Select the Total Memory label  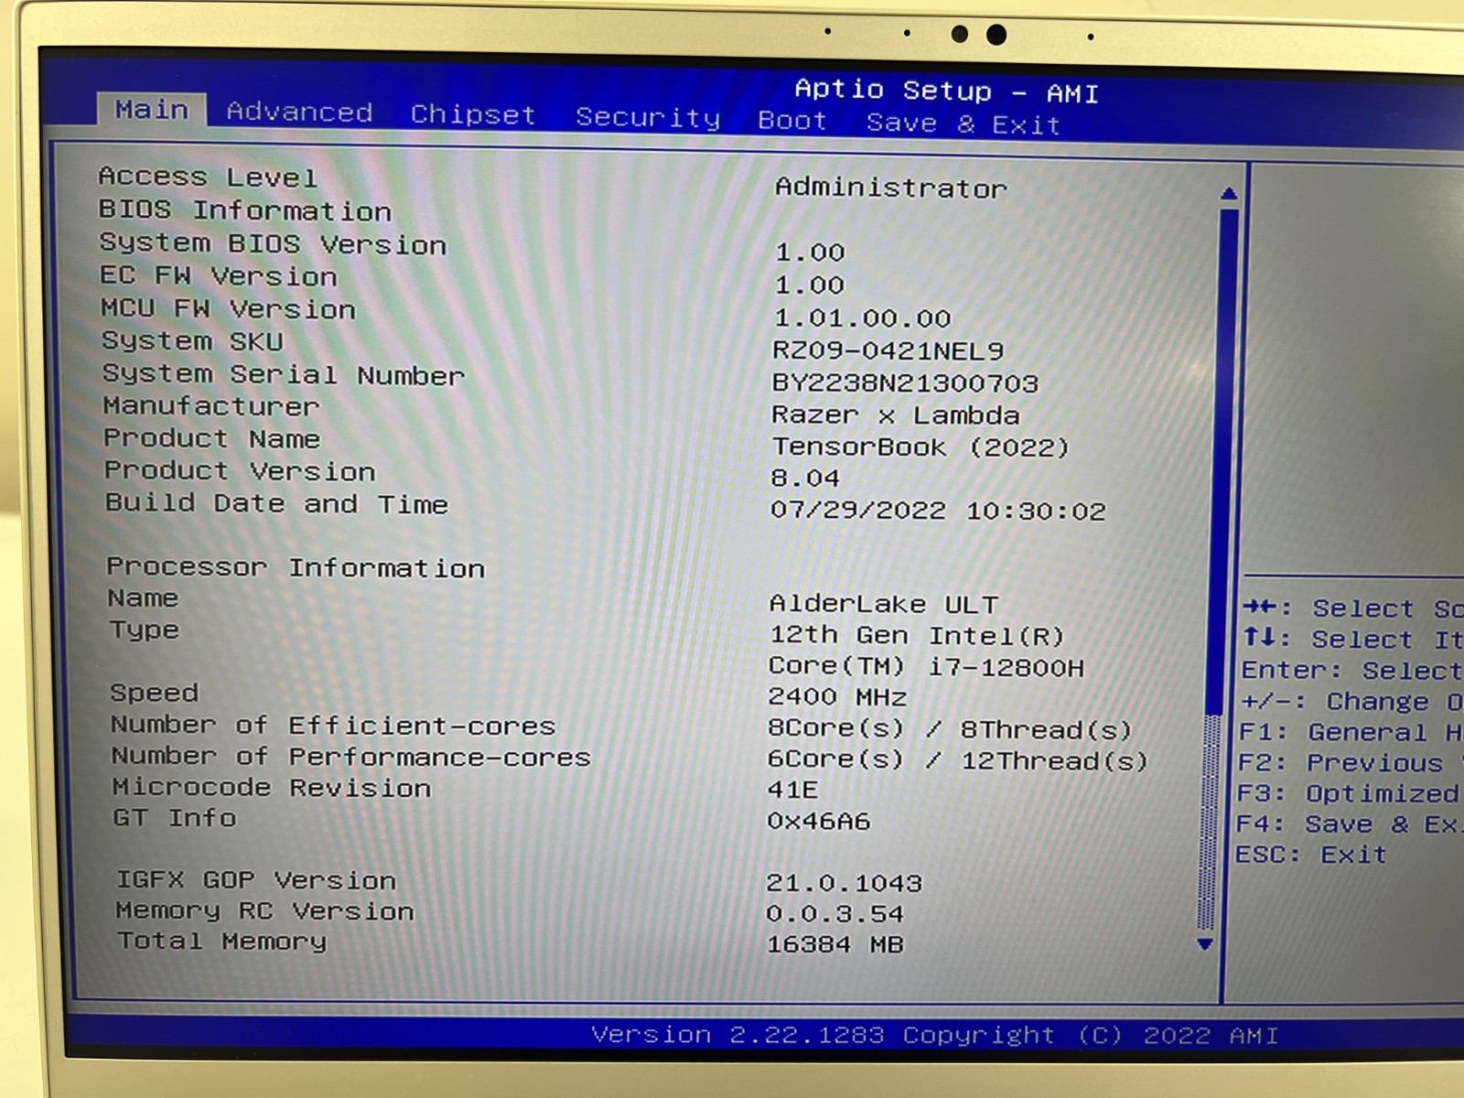pyautogui.click(x=222, y=942)
